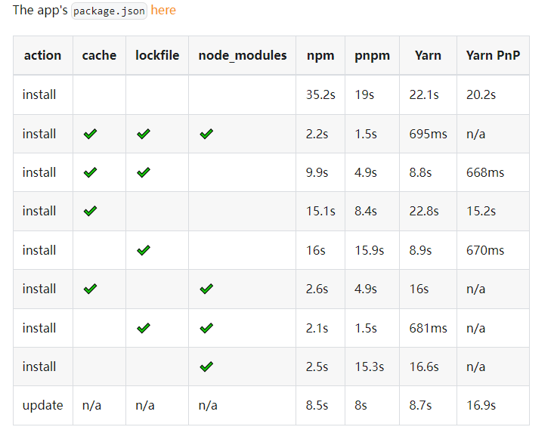Screen dimensions: 554x430
Task: Click node_modules checkmark in the 2.6s row
Action: point(206,289)
